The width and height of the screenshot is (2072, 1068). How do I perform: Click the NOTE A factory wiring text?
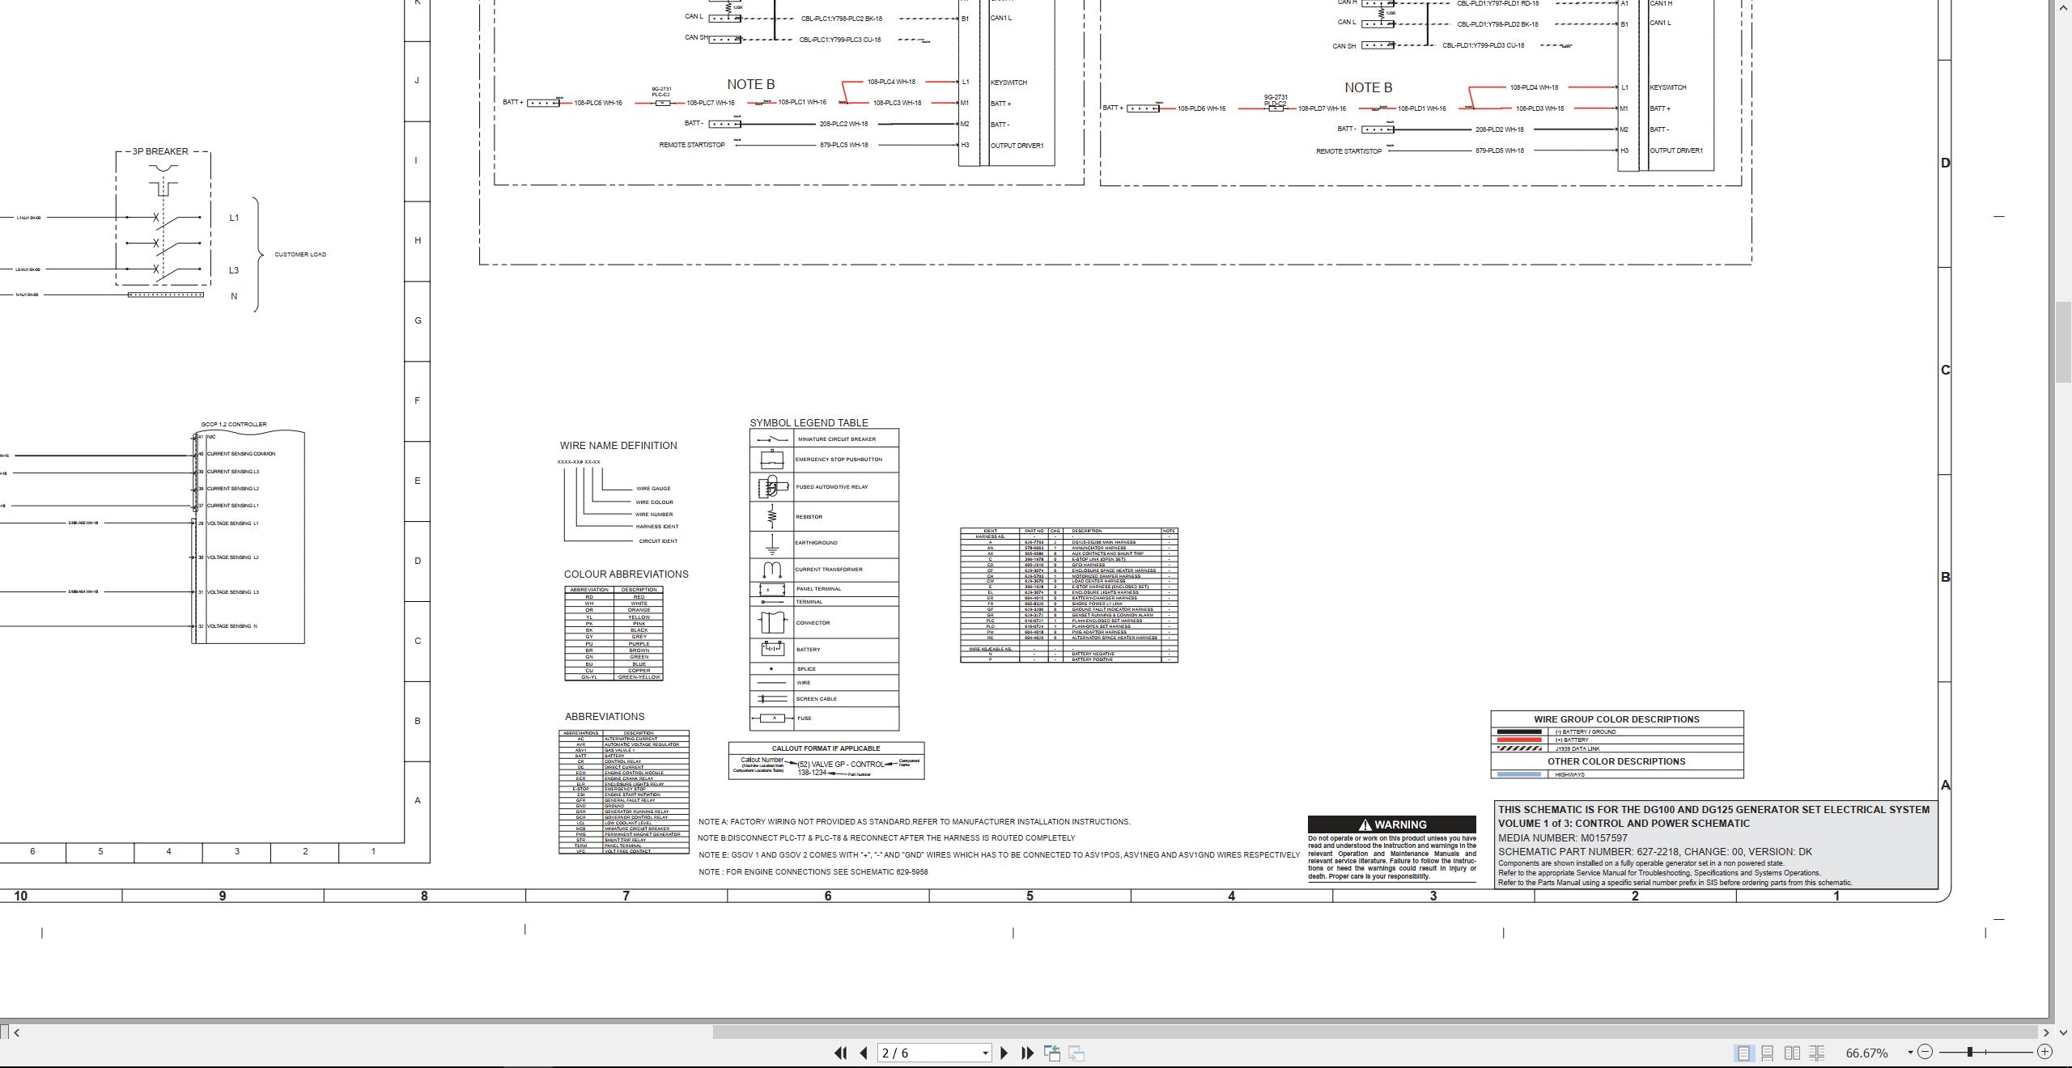pos(915,821)
